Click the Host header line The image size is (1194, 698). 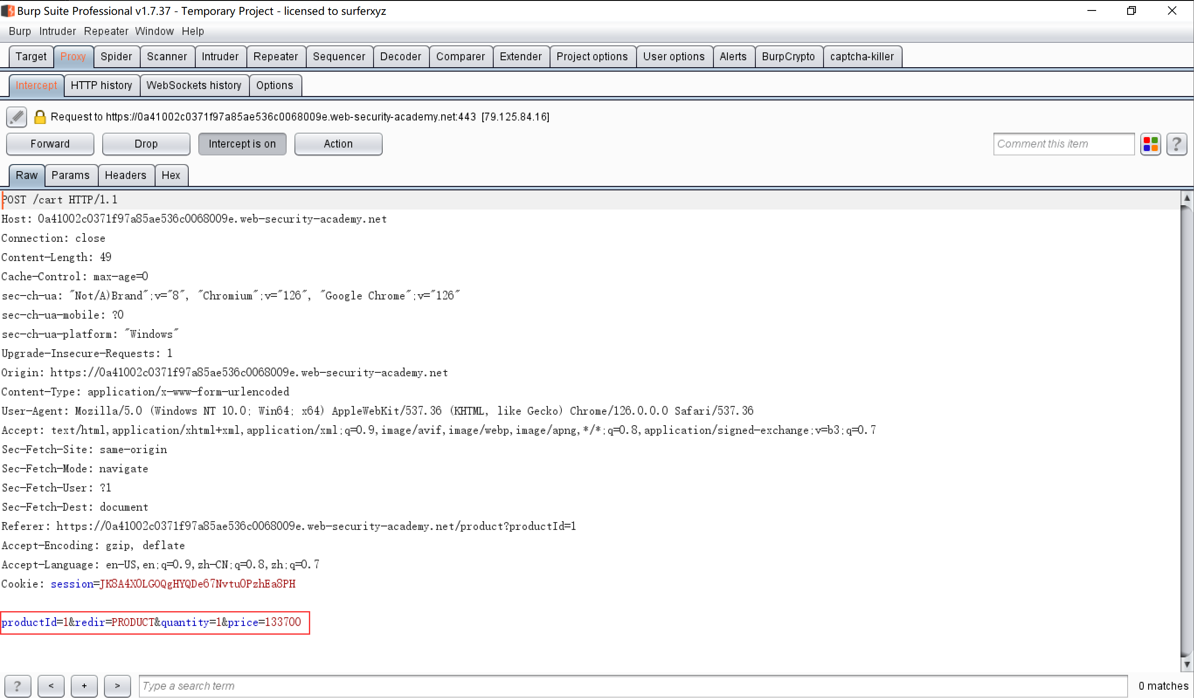pos(194,219)
